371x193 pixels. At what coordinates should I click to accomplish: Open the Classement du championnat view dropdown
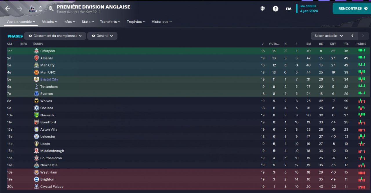pyautogui.click(x=55, y=36)
